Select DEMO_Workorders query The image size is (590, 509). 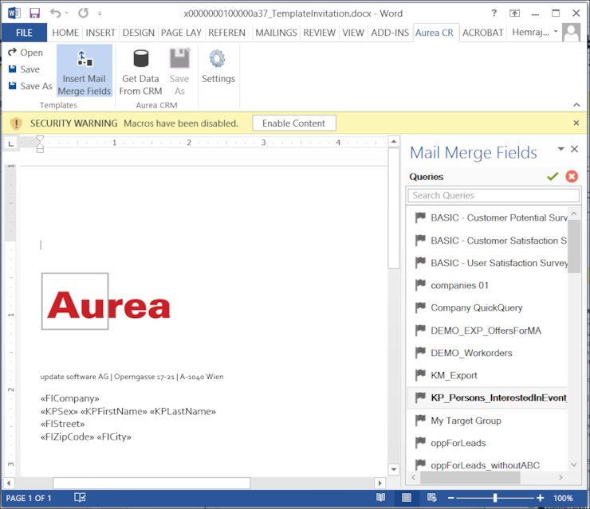click(489, 353)
